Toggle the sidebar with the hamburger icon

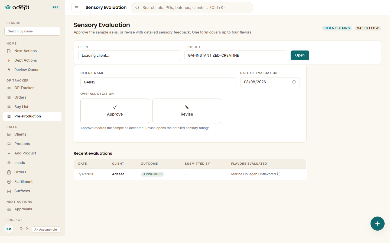(x=76, y=8)
